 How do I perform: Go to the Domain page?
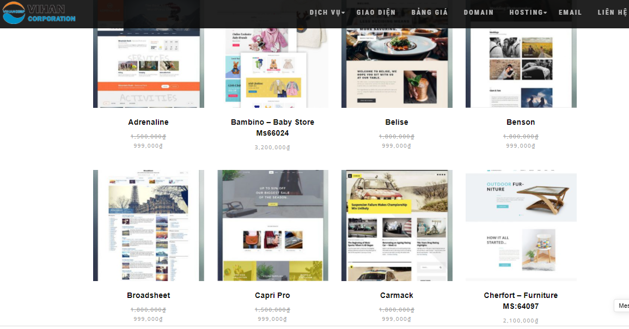479,13
